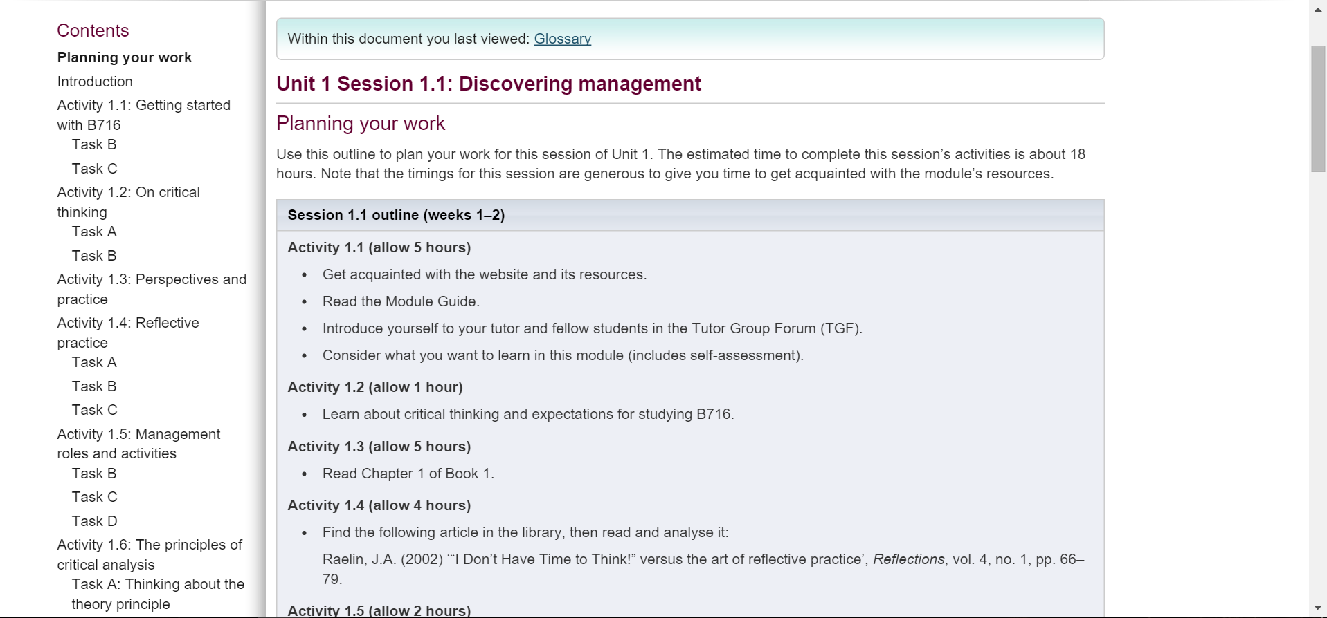Select Task B under Activity 1.1
The height and width of the screenshot is (618, 1327).
94,144
